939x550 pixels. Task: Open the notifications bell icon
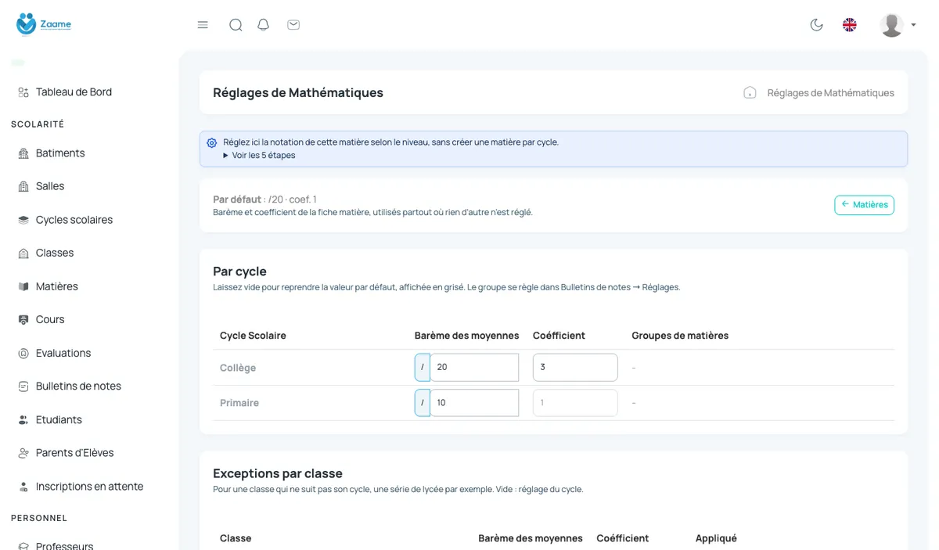tap(264, 25)
